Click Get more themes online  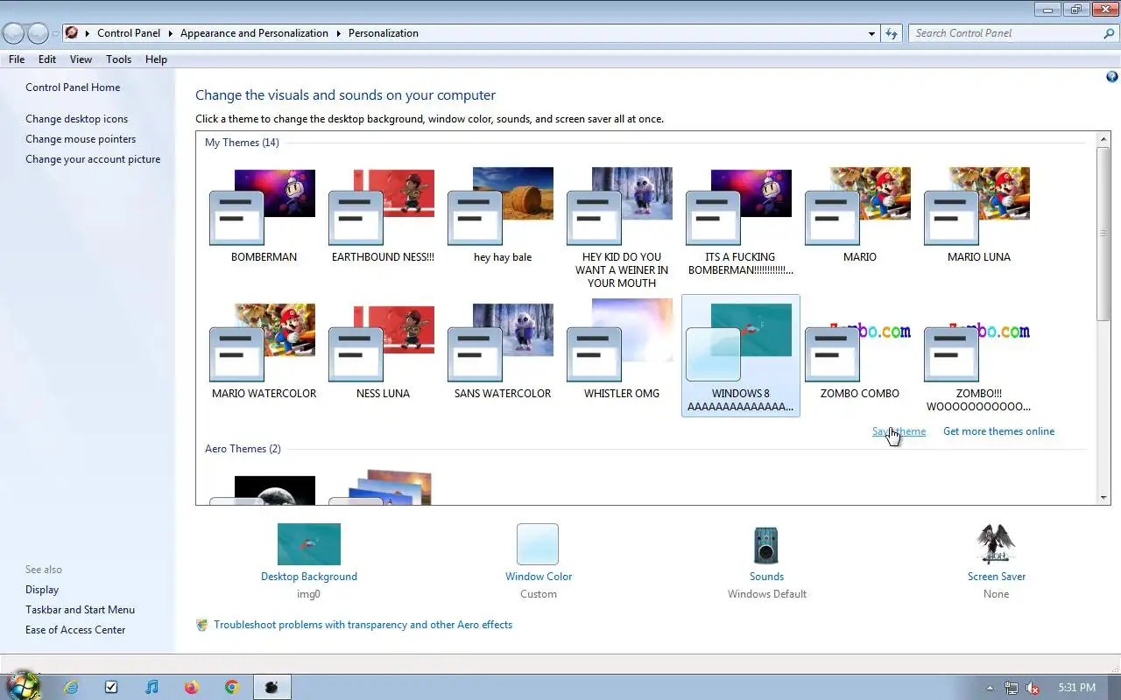tap(998, 431)
